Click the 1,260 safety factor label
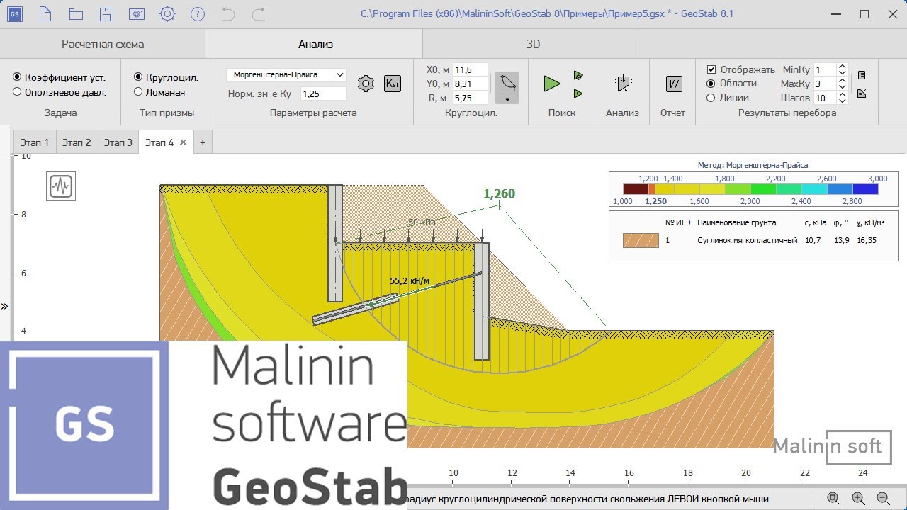 [499, 193]
